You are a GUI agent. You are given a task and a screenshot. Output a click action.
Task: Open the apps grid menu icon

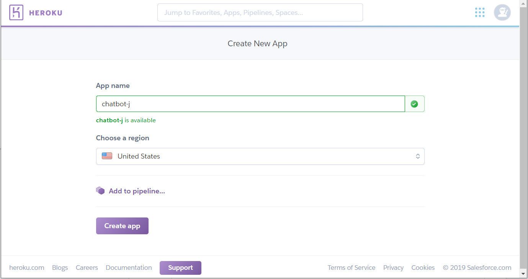click(x=479, y=13)
